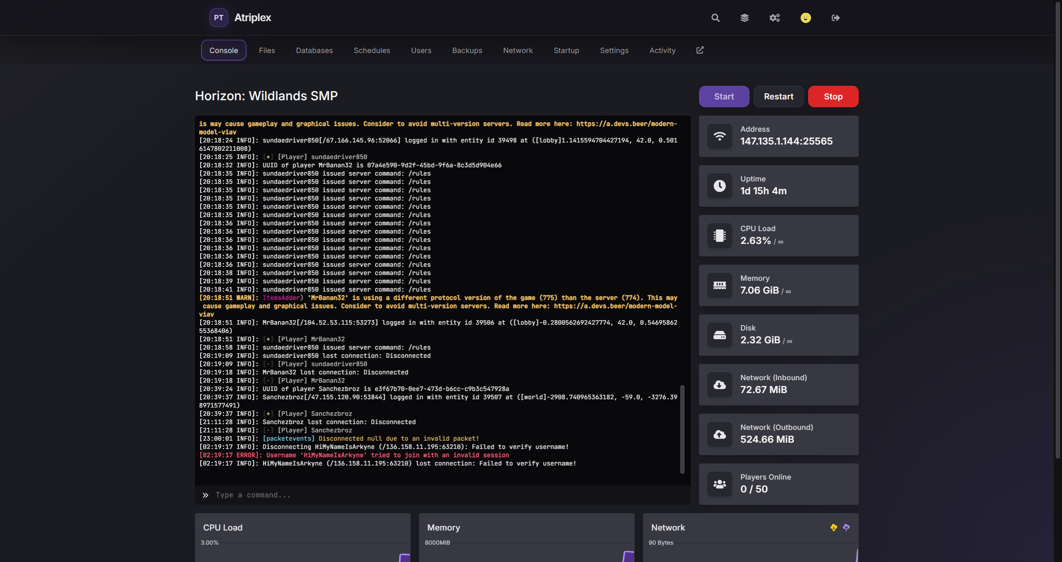
Task: Open the yellow smiley account avatar
Action: 806,18
